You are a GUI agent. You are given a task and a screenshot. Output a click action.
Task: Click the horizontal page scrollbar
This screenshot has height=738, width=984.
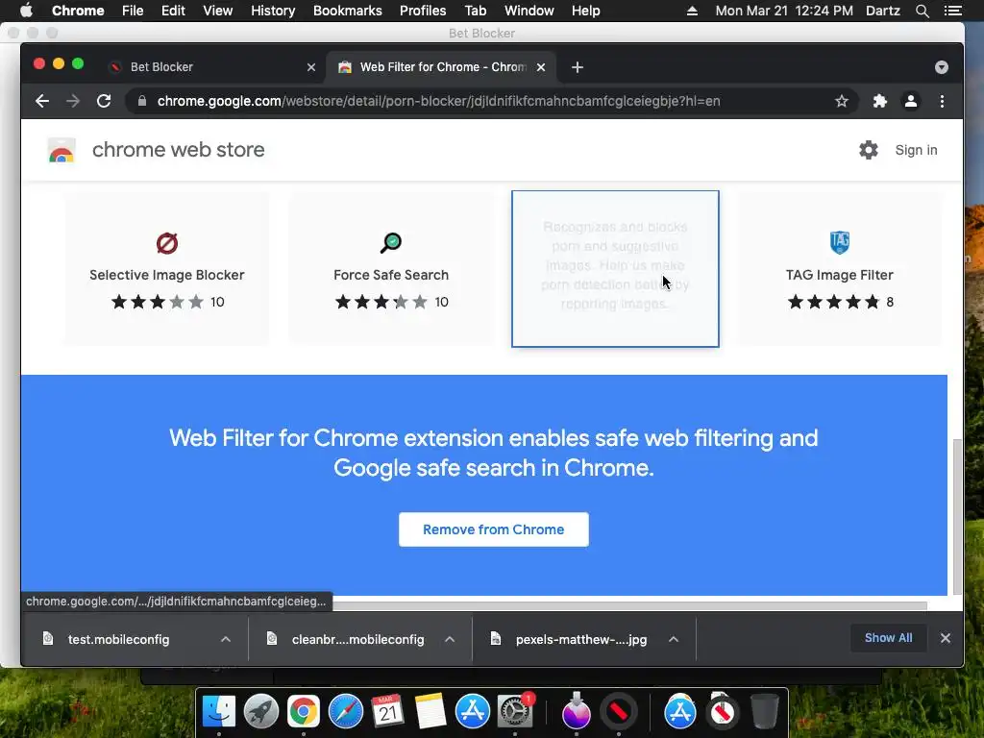628,605
